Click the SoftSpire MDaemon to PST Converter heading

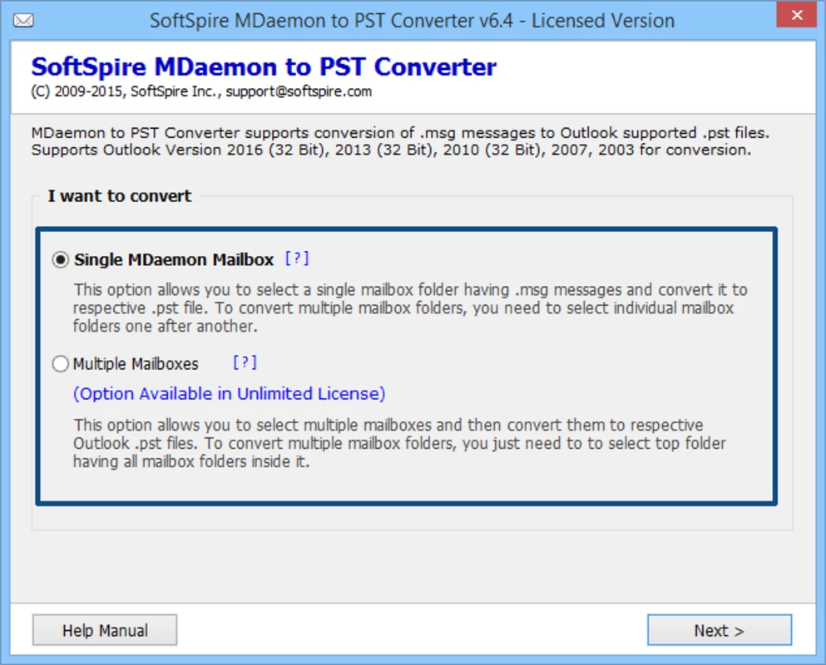click(264, 66)
